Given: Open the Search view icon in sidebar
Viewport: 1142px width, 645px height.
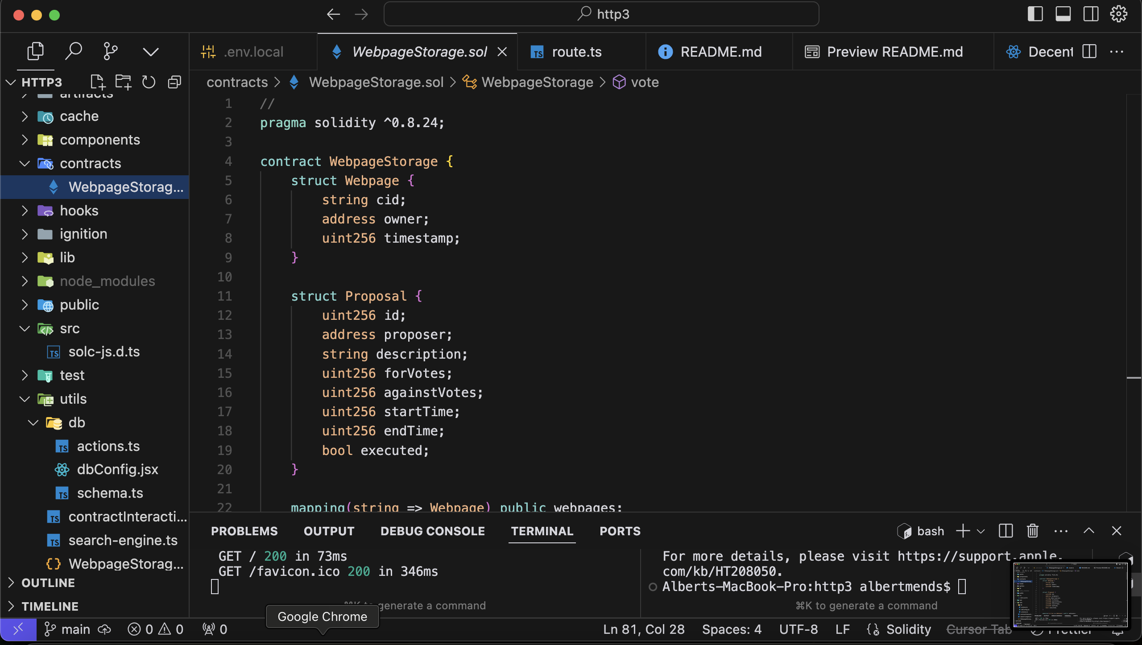Looking at the screenshot, I should (74, 51).
